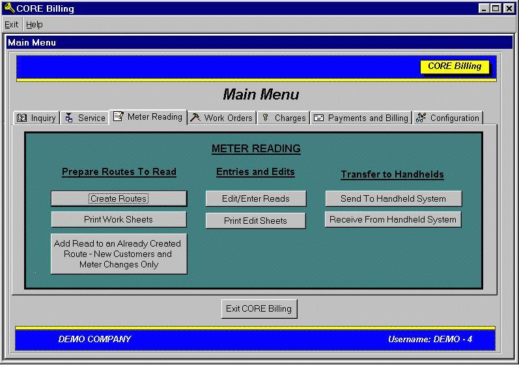Click the Exit CORE Billing button
The image size is (519, 365).
point(259,309)
